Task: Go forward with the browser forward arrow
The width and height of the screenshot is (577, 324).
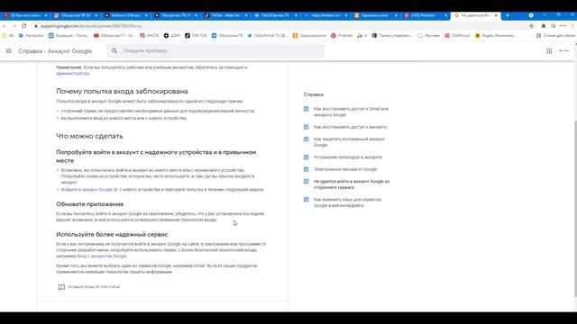Action: 14,26
